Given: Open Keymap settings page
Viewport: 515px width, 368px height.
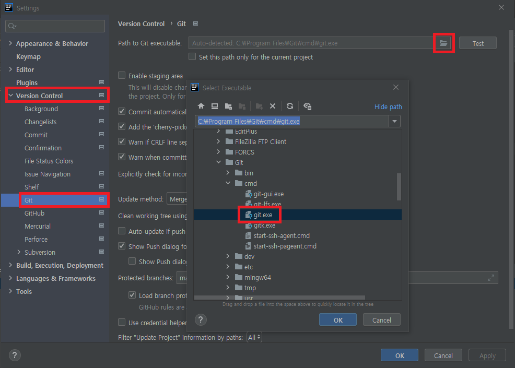Looking at the screenshot, I should [x=28, y=56].
